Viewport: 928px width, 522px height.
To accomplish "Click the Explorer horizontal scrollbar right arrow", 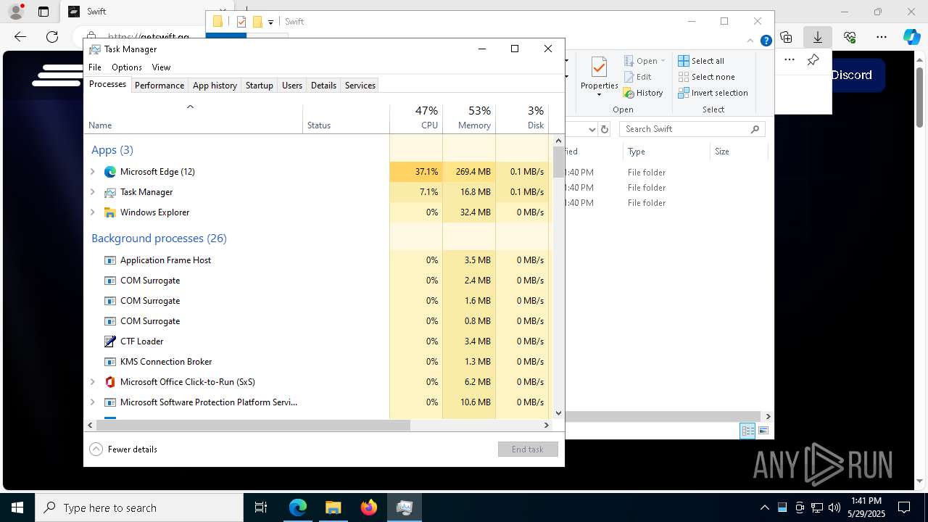I will tap(768, 417).
